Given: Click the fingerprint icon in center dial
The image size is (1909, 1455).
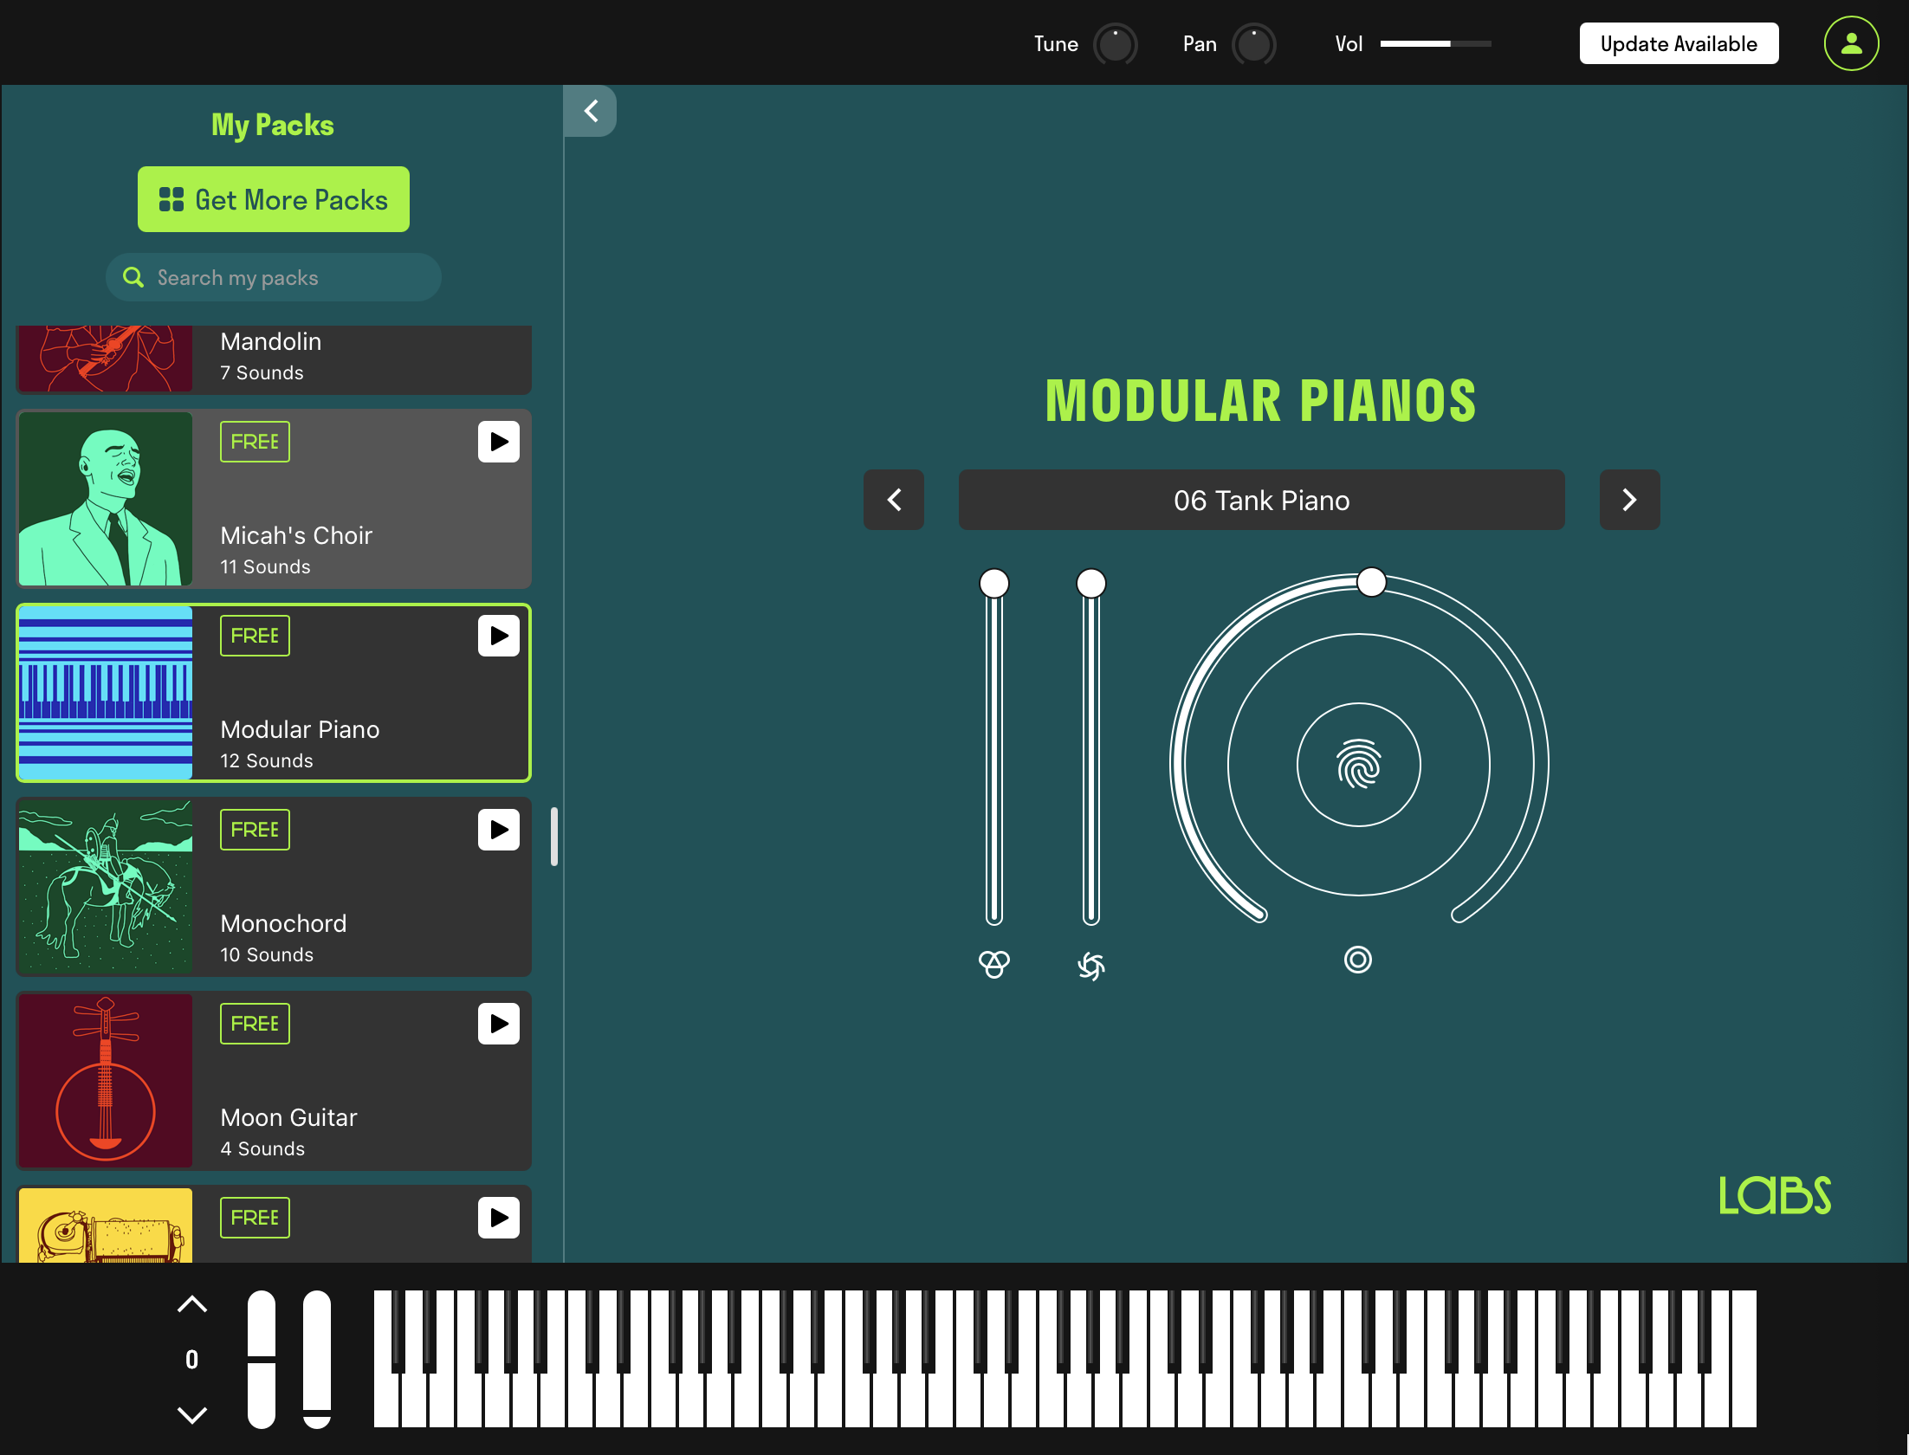Looking at the screenshot, I should pos(1358,765).
